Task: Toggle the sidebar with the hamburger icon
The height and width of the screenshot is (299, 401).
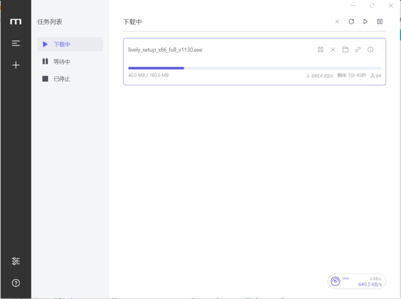Action: pyautogui.click(x=16, y=43)
